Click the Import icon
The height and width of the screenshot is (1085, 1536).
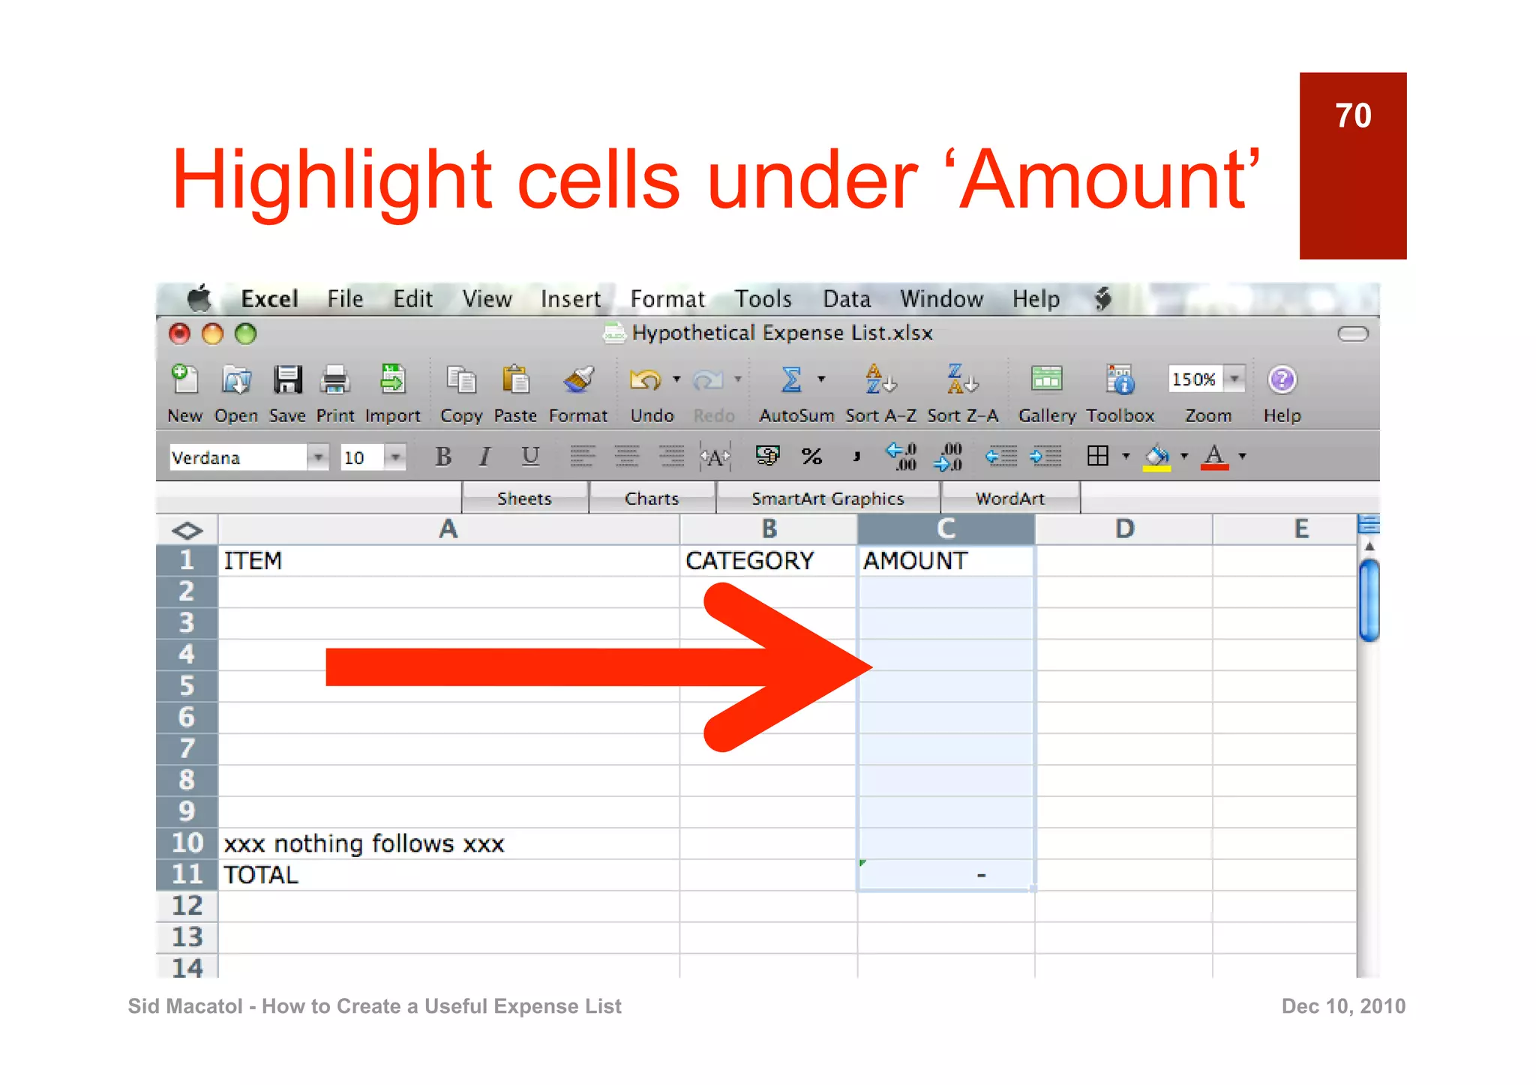(x=392, y=379)
